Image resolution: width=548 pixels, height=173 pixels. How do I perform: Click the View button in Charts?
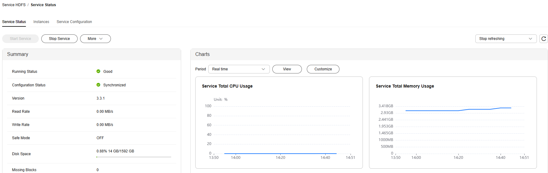coord(287,69)
